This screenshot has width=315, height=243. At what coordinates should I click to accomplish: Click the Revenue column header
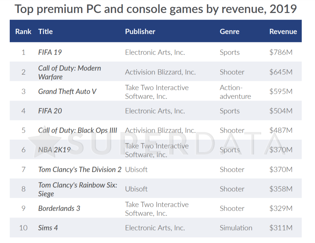283,31
